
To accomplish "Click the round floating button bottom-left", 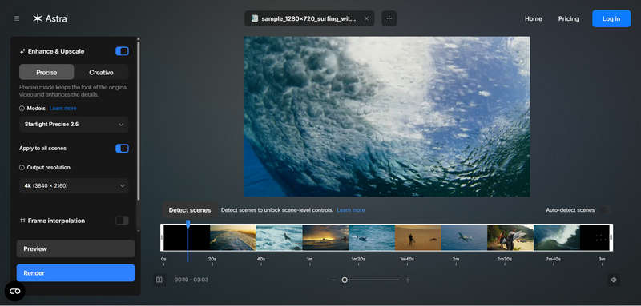I will pos(14,292).
